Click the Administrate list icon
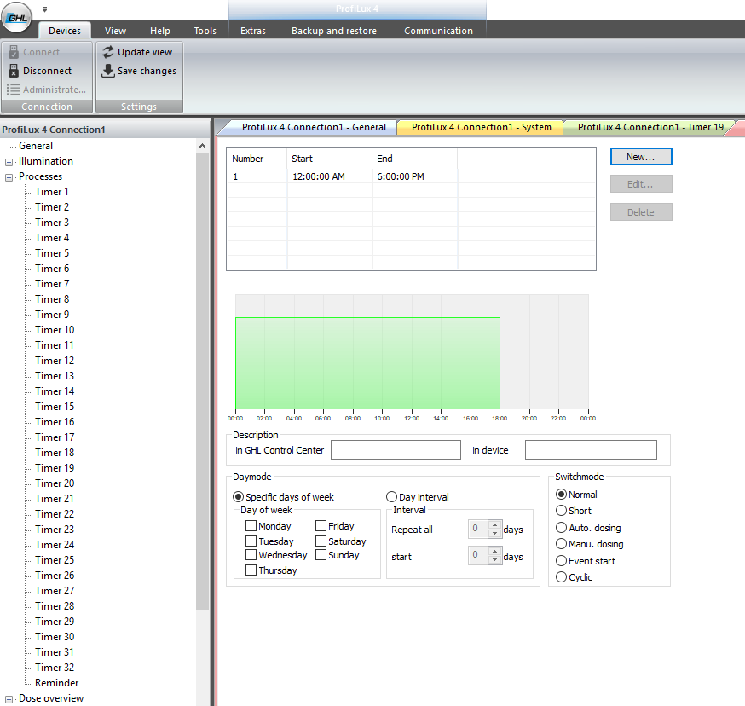The height and width of the screenshot is (706, 745). (x=14, y=90)
